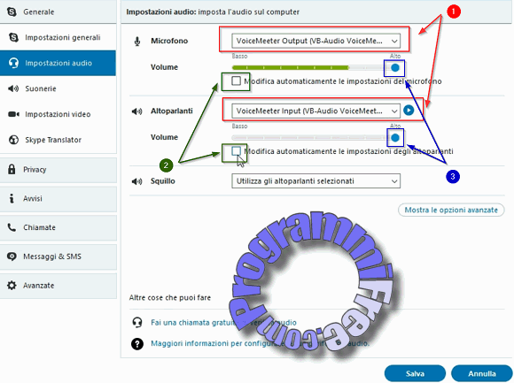Screen dimensions: 514x383
Task: Click the camera icon for Impostazioni video
Action: pos(13,114)
